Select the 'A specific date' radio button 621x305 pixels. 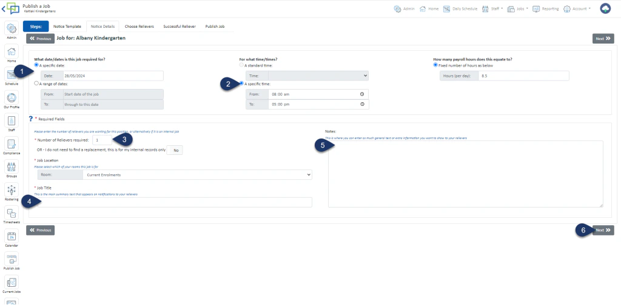pyautogui.click(x=36, y=65)
